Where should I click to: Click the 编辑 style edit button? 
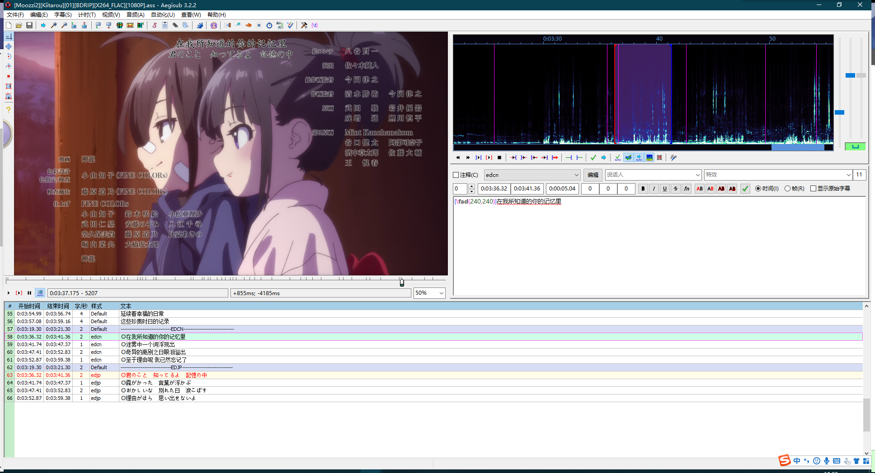tap(593, 175)
